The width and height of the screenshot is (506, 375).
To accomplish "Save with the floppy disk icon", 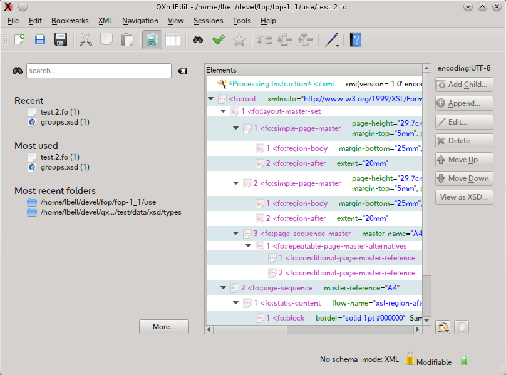I will pos(60,39).
